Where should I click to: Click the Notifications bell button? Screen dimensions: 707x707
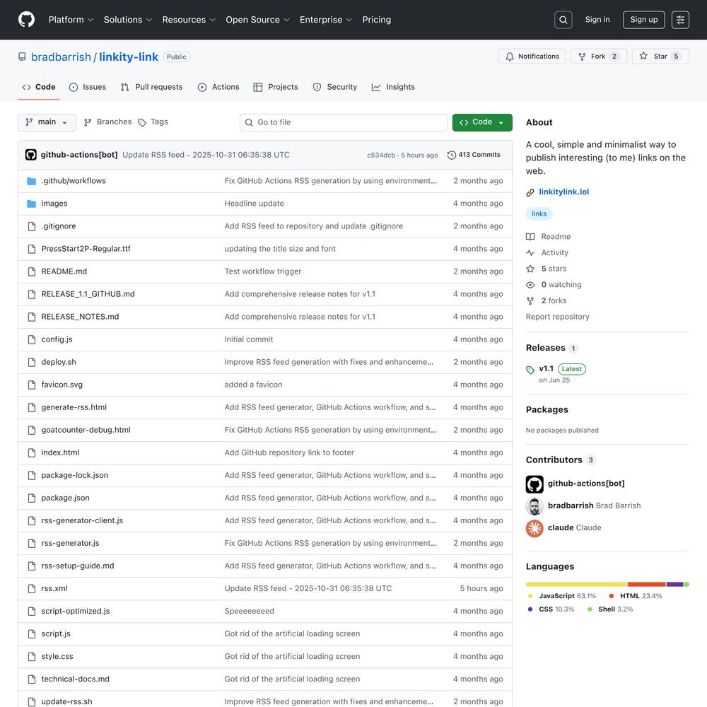532,57
